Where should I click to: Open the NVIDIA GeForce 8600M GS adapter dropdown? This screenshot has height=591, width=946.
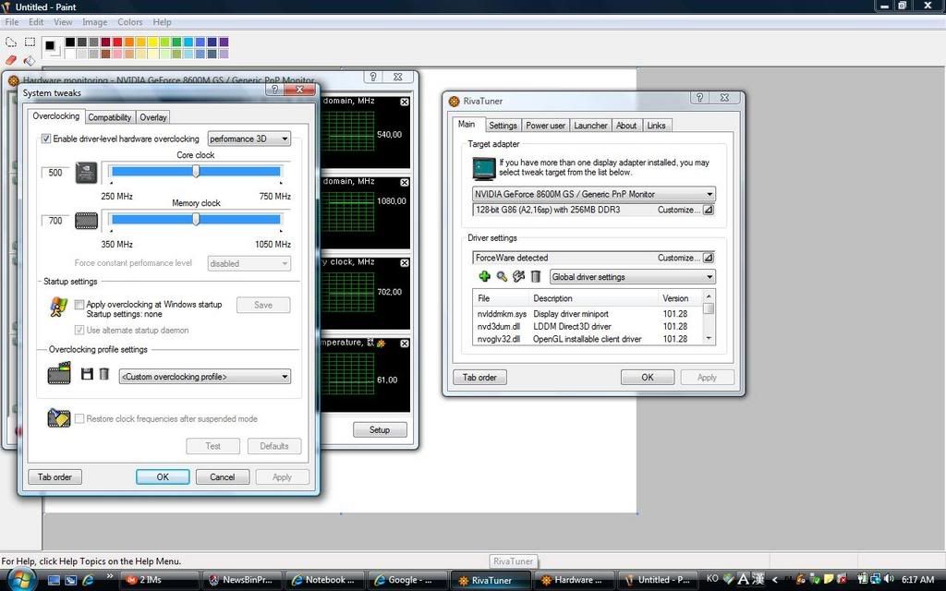pyautogui.click(x=593, y=194)
